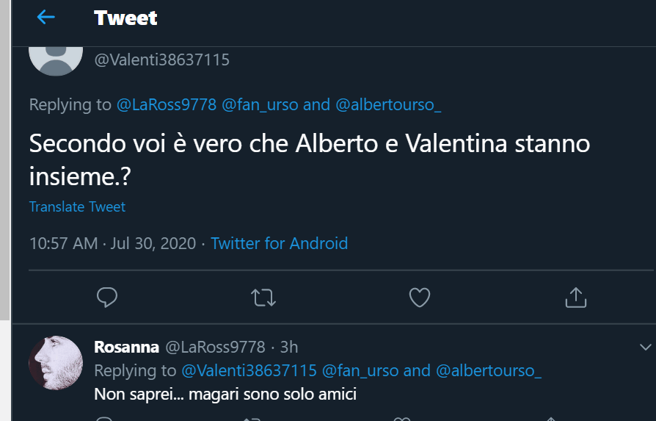Click the Rosanna display name
656x421 pixels.
(126, 347)
